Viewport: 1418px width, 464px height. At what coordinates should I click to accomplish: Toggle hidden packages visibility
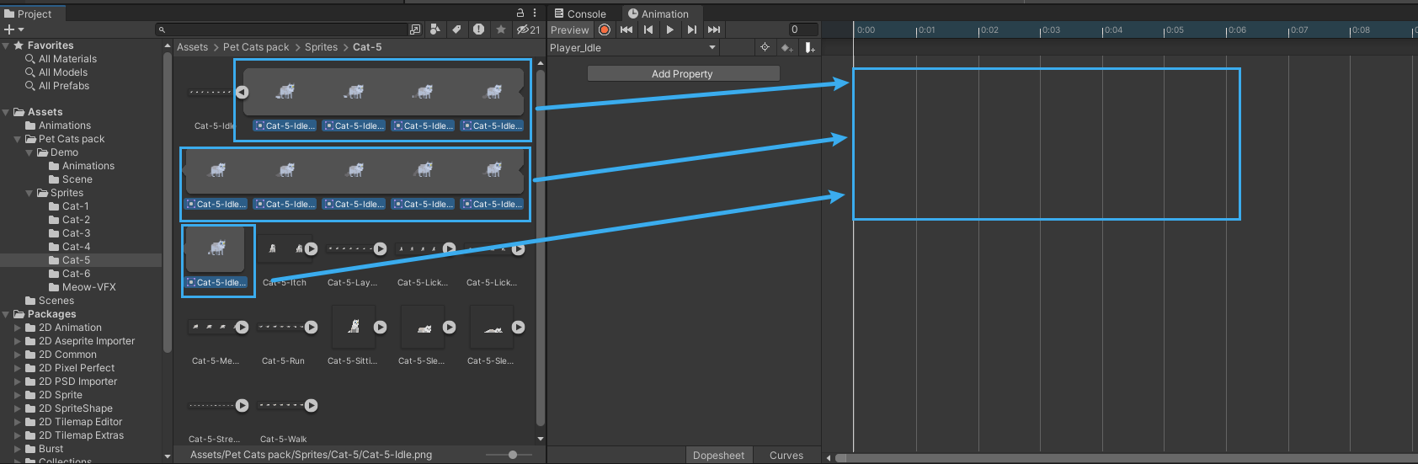click(528, 29)
